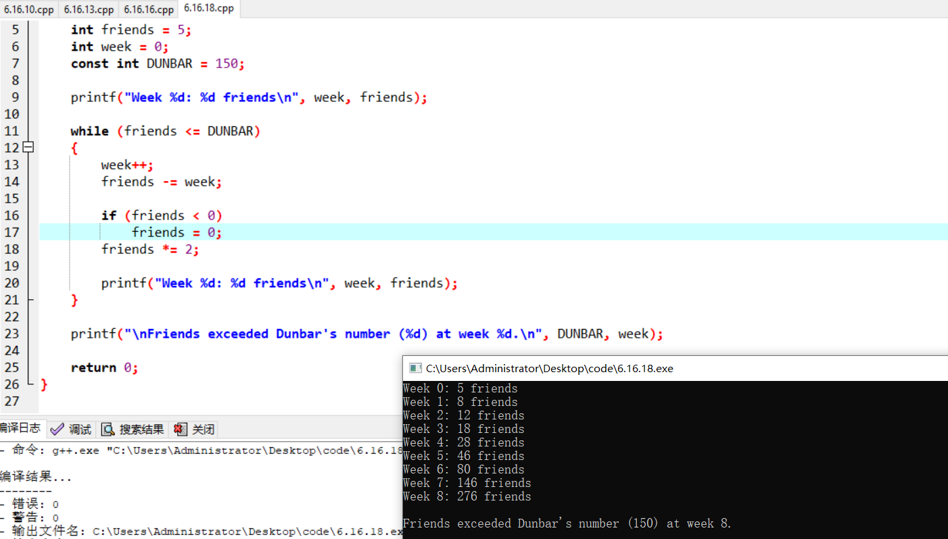Click the '输出文件名' output file log line

pyautogui.click(x=201, y=532)
